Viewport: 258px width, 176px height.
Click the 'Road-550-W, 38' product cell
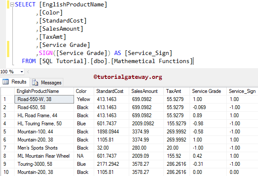(x=35, y=99)
